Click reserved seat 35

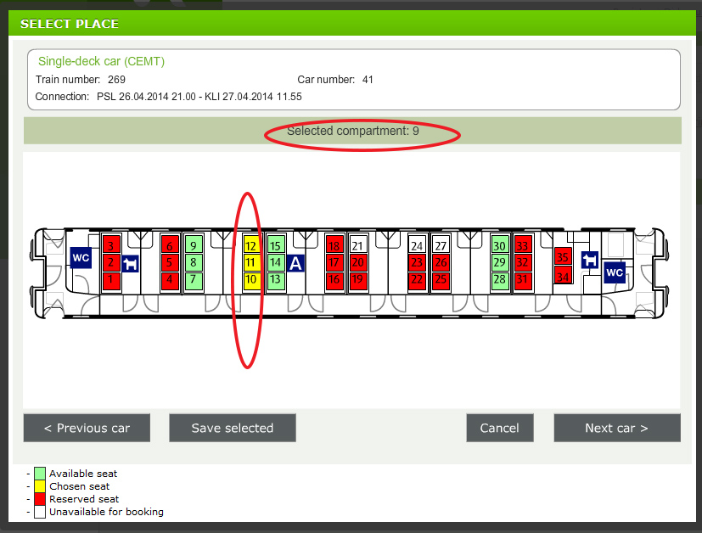click(x=563, y=257)
